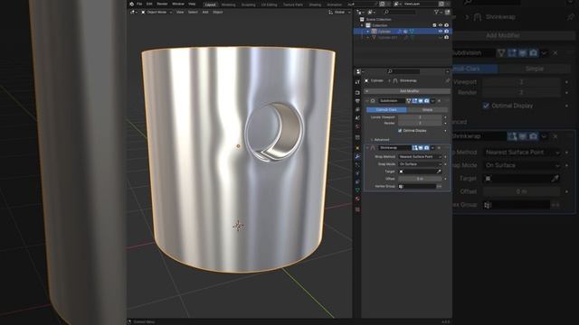Click the Add Modifier button
The height and width of the screenshot is (325, 579).
tap(407, 91)
